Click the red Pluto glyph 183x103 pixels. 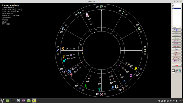(x=72, y=75)
